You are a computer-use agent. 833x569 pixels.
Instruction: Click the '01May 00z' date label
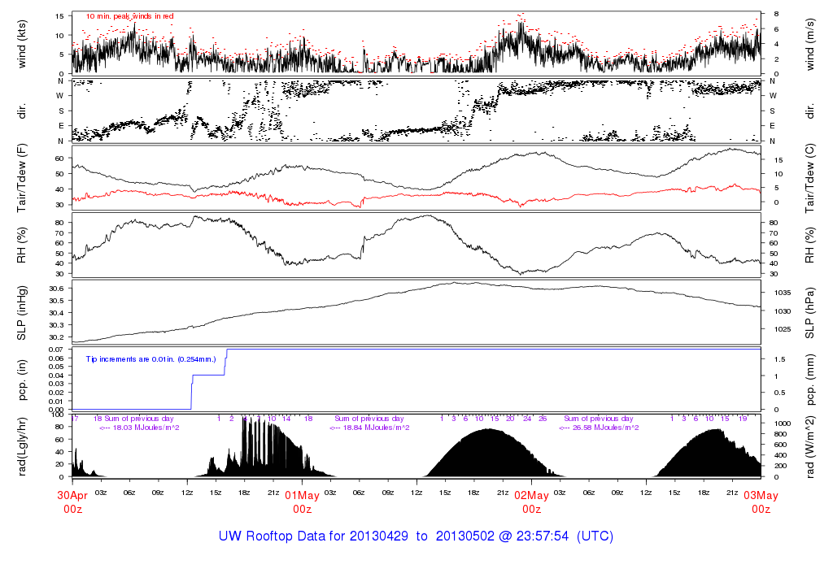coord(302,502)
